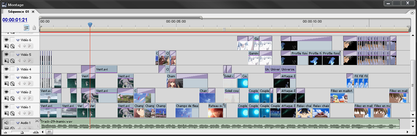Select the Track-29-Inamix.wav audio clip
Image resolution: width=417 pixels, height=136 pixels.
[219, 124]
